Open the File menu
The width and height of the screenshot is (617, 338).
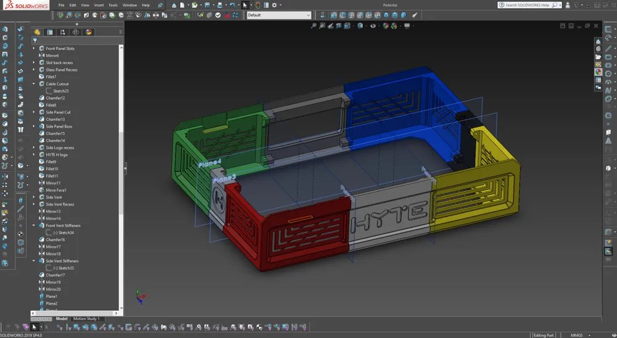tap(61, 5)
